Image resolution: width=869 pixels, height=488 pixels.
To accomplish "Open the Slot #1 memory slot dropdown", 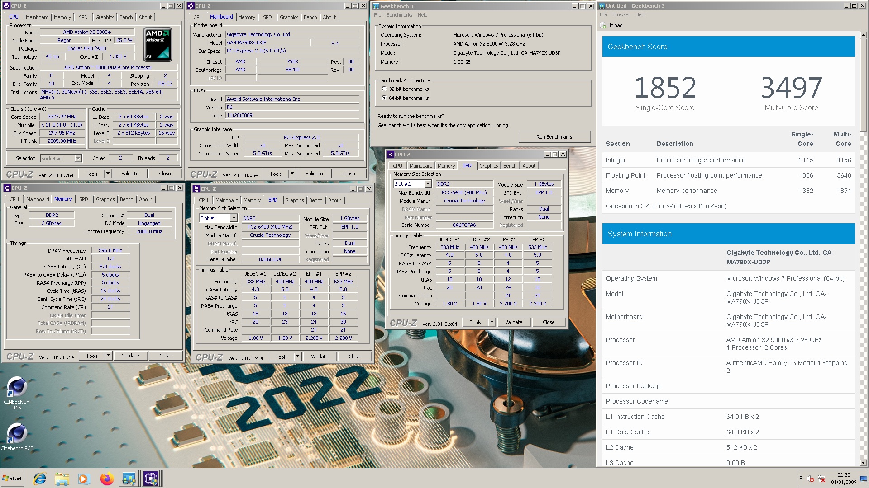I will 234,218.
